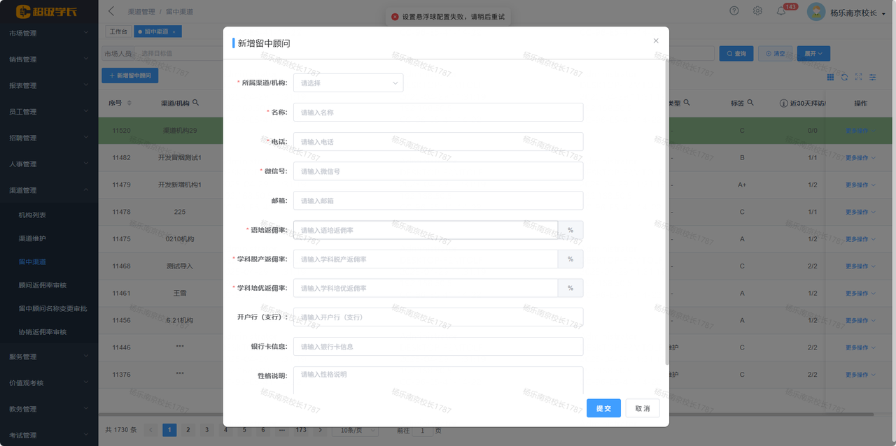Click the grid density icon above the table
Viewport: 896px width, 446px height.
click(831, 77)
